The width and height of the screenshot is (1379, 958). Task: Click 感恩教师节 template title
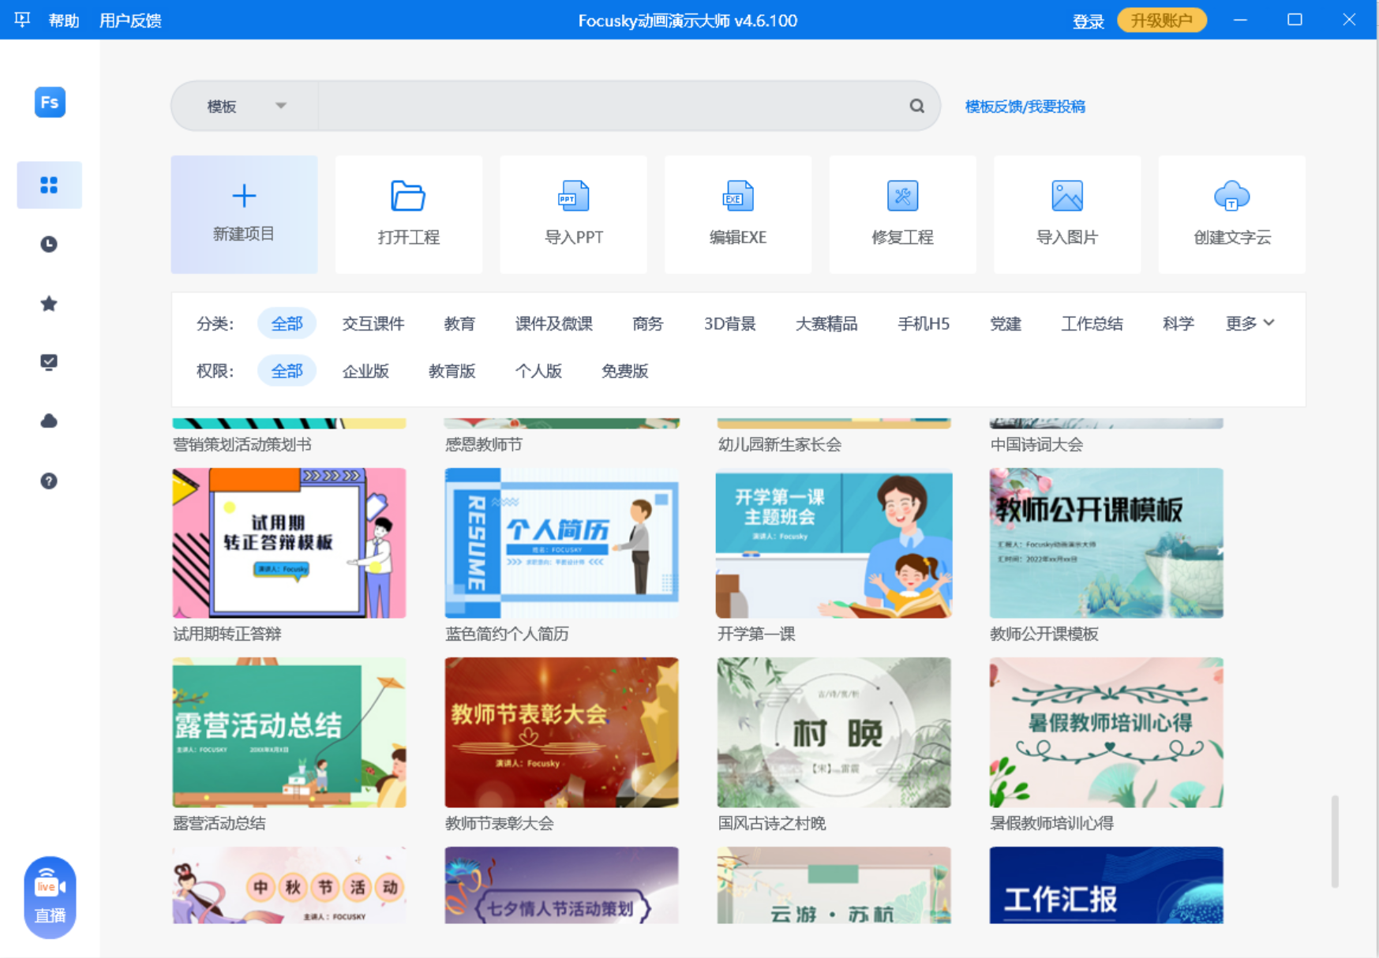coord(483,444)
